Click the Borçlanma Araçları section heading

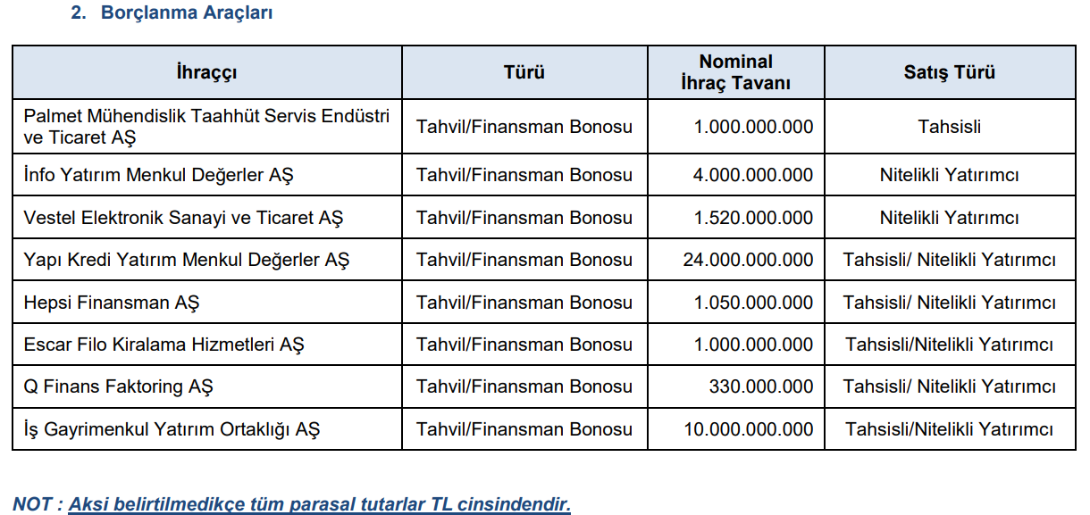point(186,13)
